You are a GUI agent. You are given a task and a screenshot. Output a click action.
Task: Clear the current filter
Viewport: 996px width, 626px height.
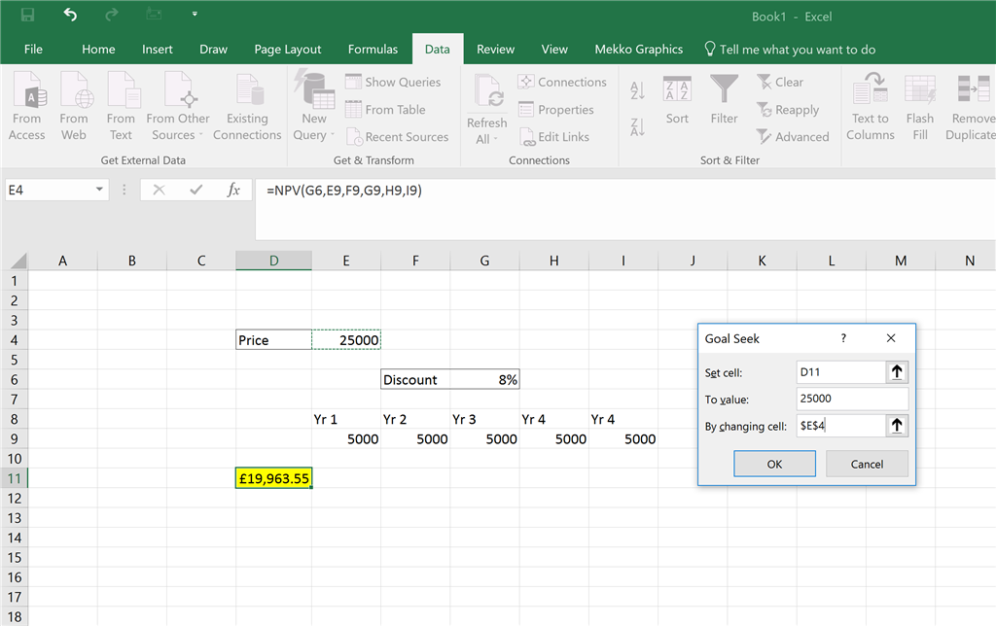click(780, 82)
